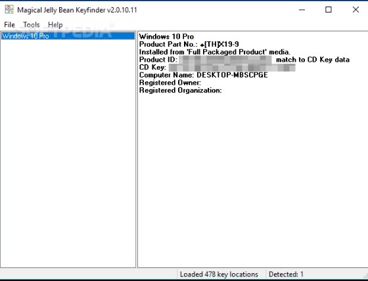Open the Help menu
368x281 pixels.
point(55,25)
